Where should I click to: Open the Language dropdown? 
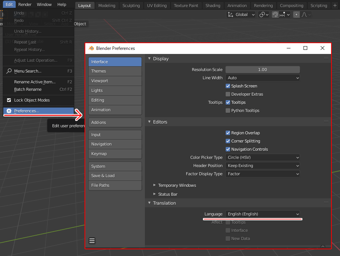pos(263,214)
